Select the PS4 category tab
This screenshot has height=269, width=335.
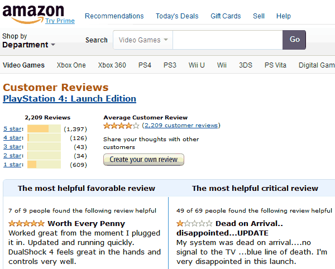145,65
